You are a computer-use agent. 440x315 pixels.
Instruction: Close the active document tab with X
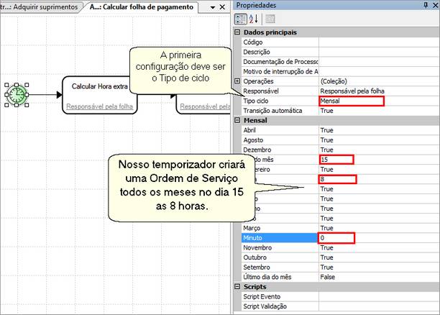pyautogui.click(x=223, y=6)
